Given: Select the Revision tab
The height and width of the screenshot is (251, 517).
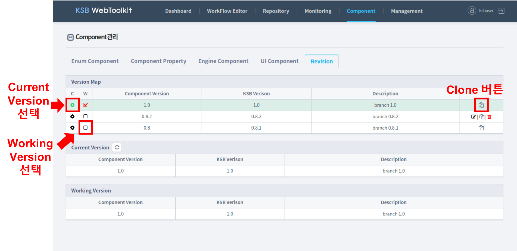Looking at the screenshot, I should click(x=322, y=61).
